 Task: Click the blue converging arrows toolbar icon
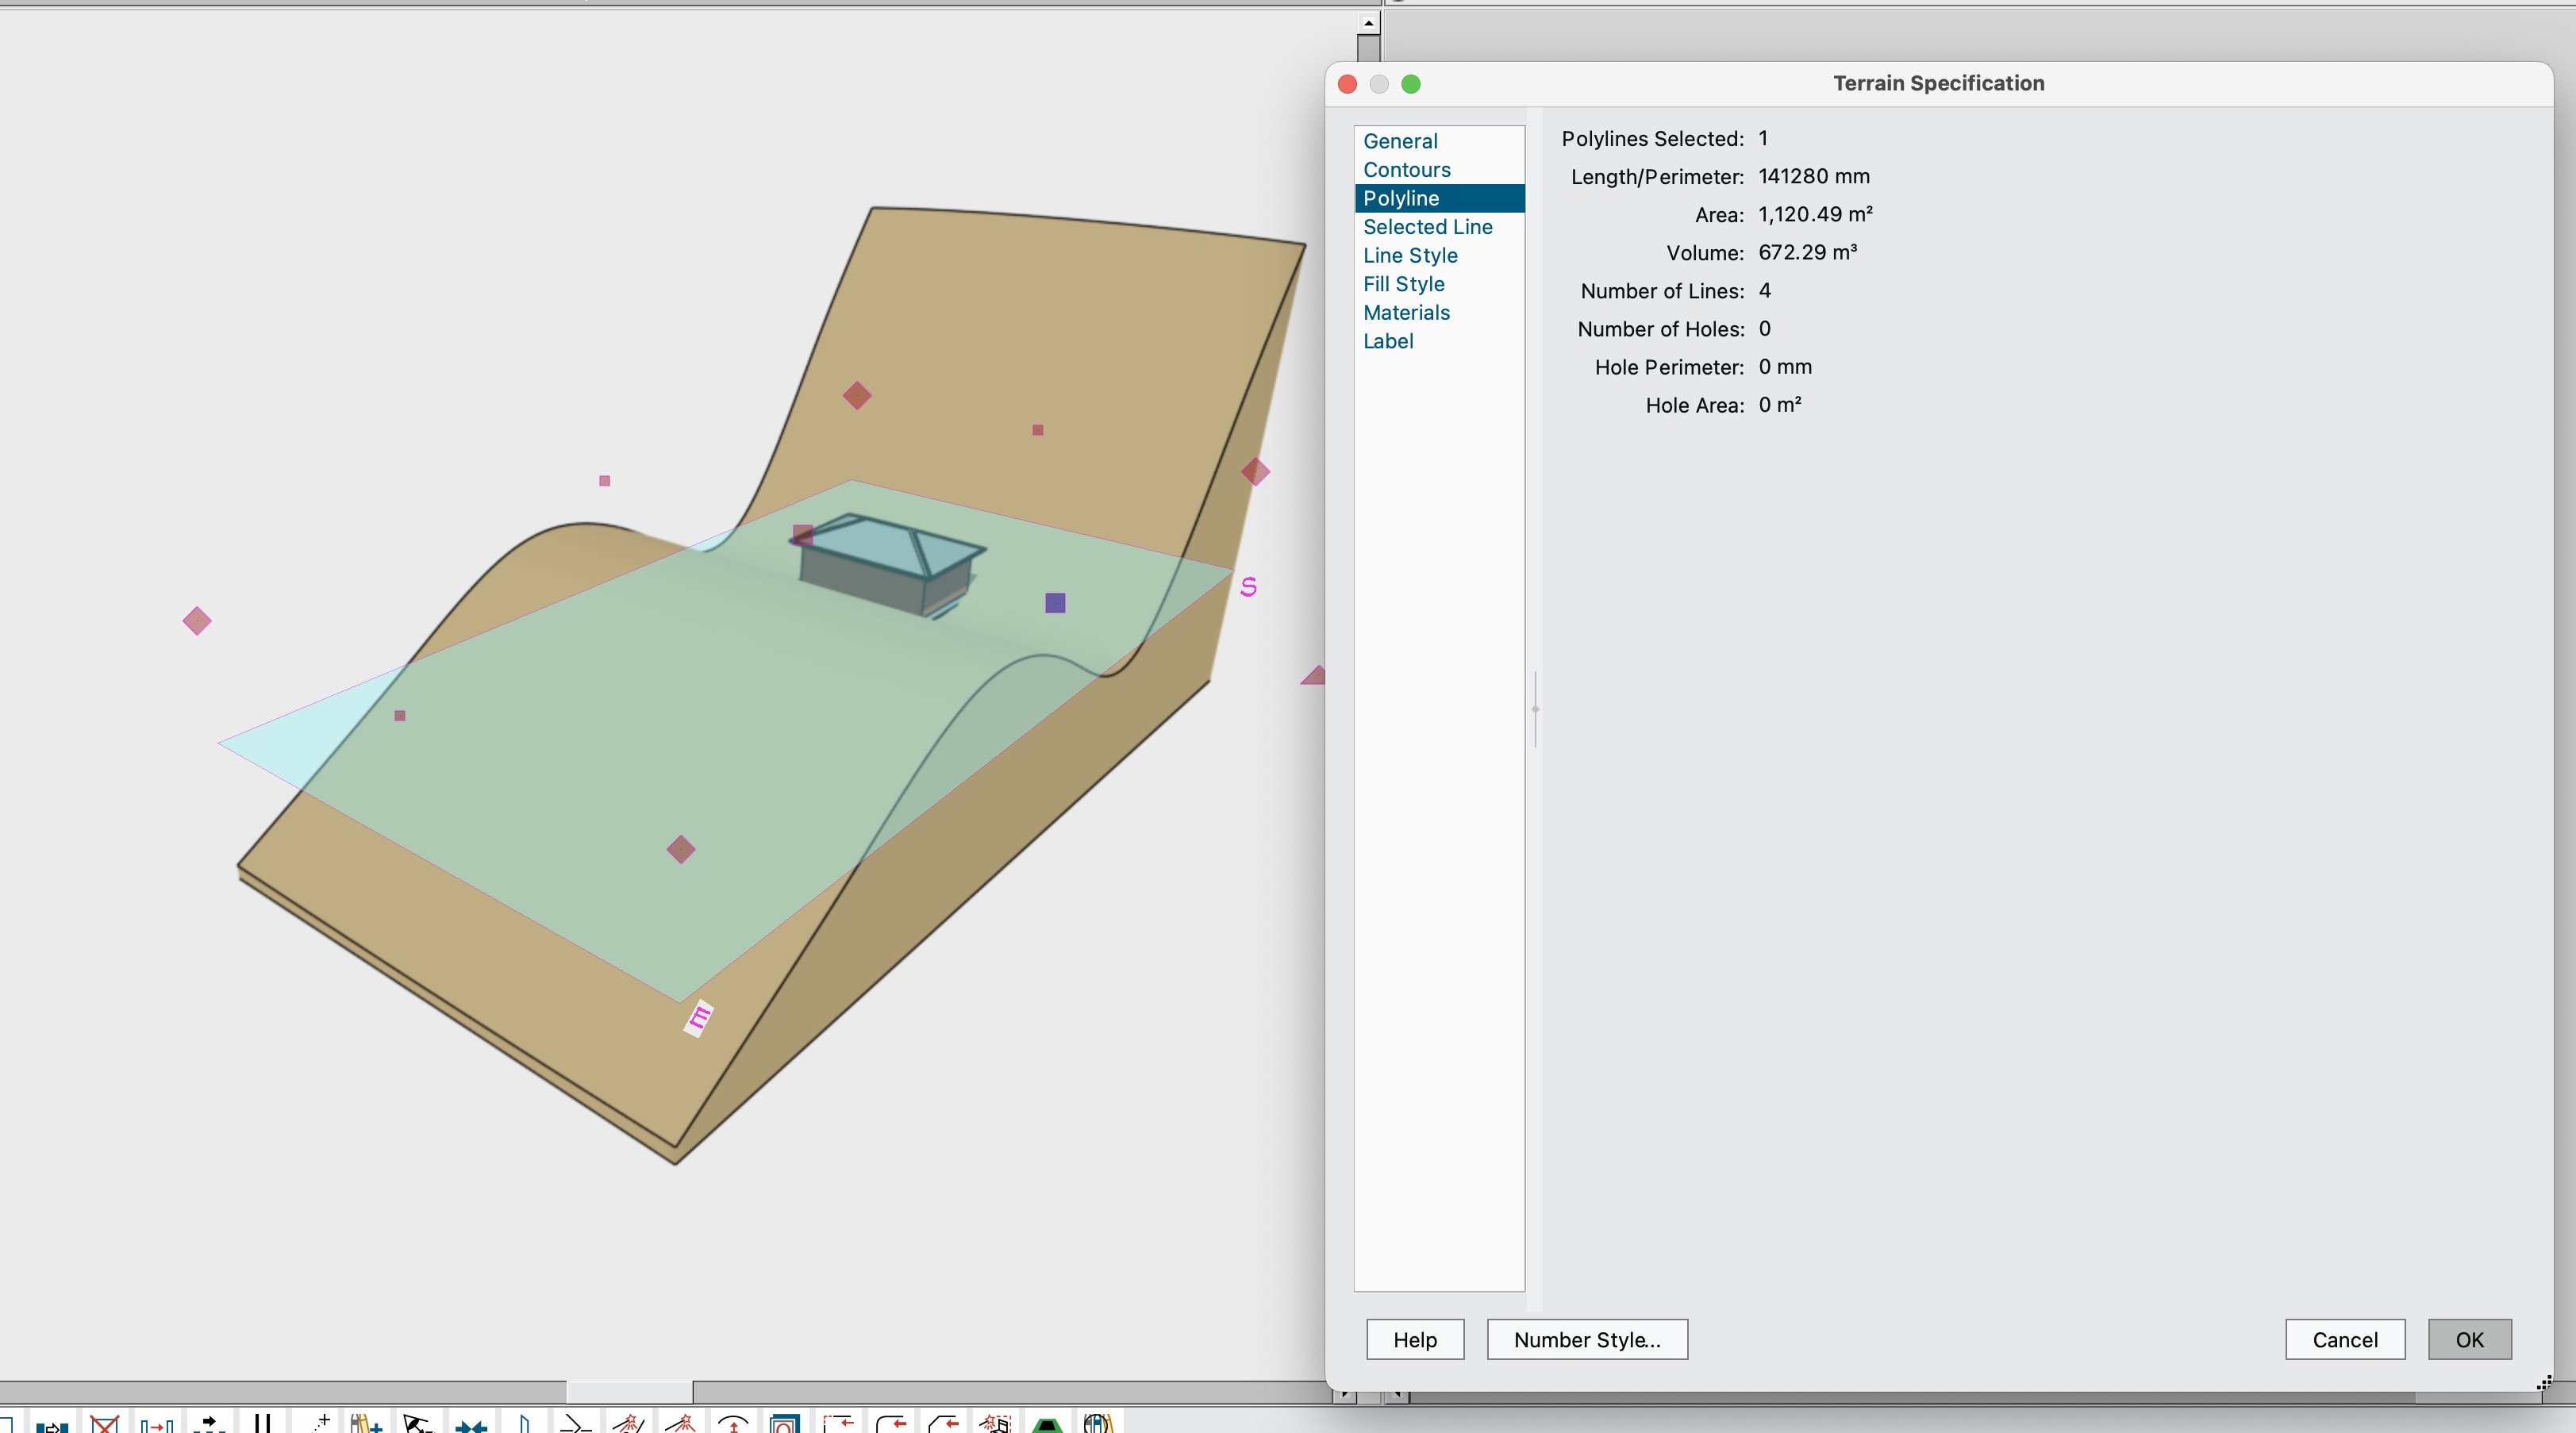pyautogui.click(x=471, y=1424)
